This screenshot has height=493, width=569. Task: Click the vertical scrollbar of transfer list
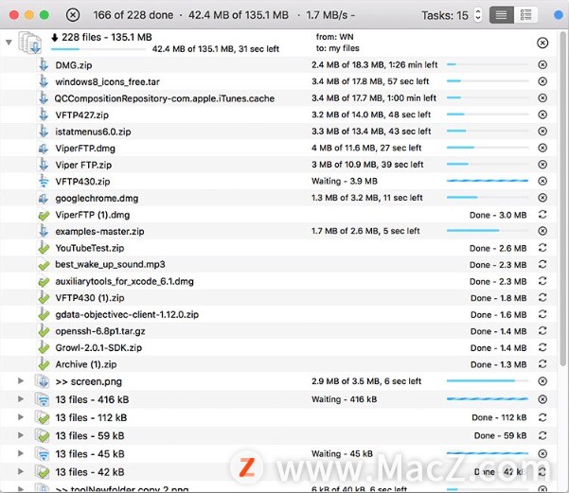point(563,198)
